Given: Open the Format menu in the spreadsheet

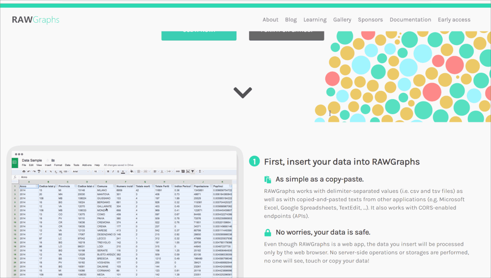Looking at the screenshot, I should click(58, 165).
